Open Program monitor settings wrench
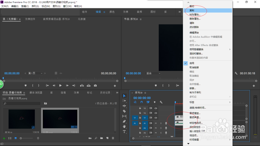 236,73
